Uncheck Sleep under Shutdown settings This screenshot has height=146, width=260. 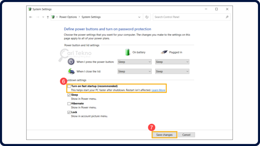(x=69, y=95)
